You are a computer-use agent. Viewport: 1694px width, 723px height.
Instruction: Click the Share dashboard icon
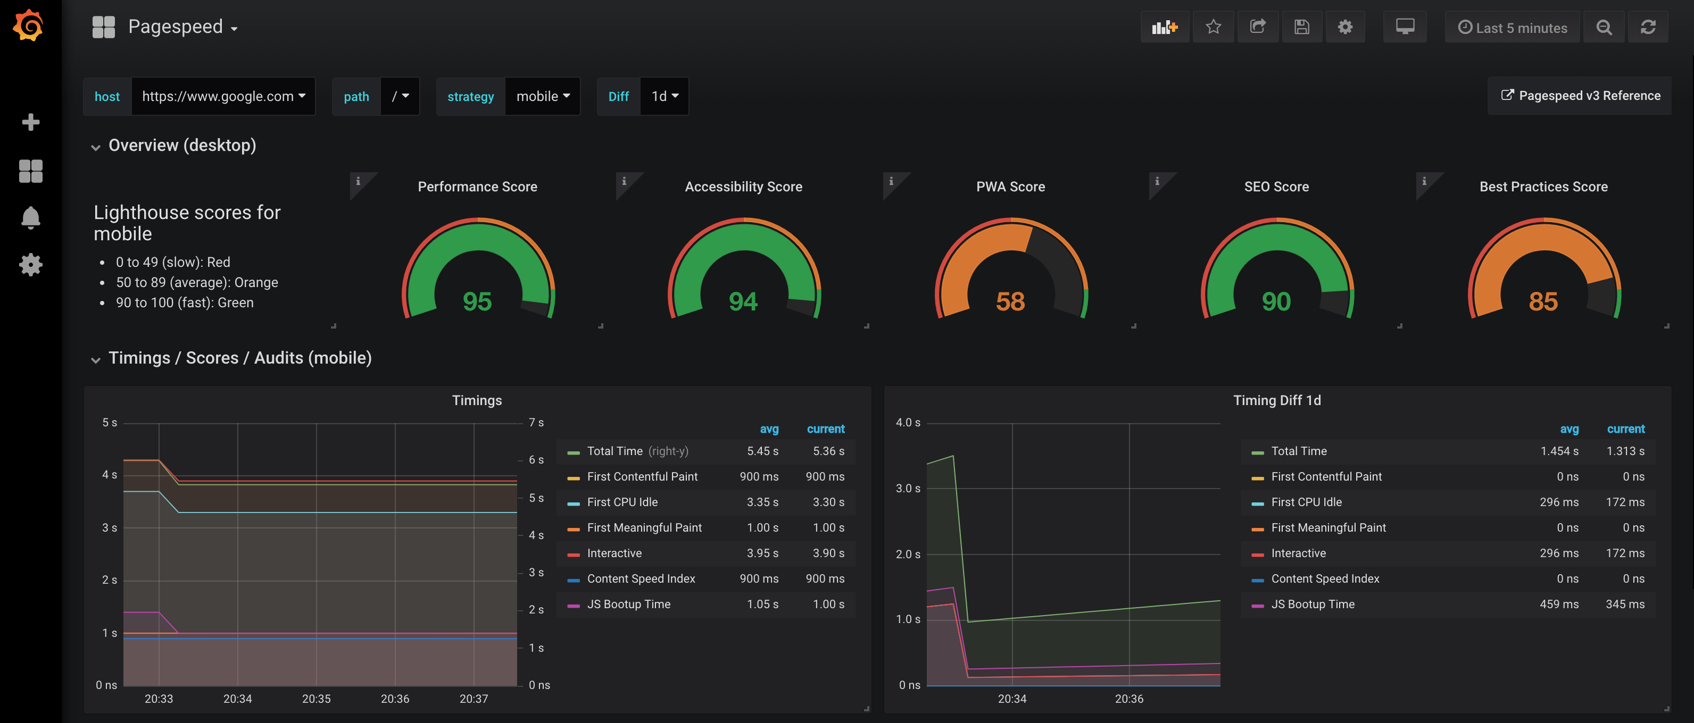tap(1257, 27)
